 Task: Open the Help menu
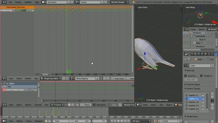point(37,2)
